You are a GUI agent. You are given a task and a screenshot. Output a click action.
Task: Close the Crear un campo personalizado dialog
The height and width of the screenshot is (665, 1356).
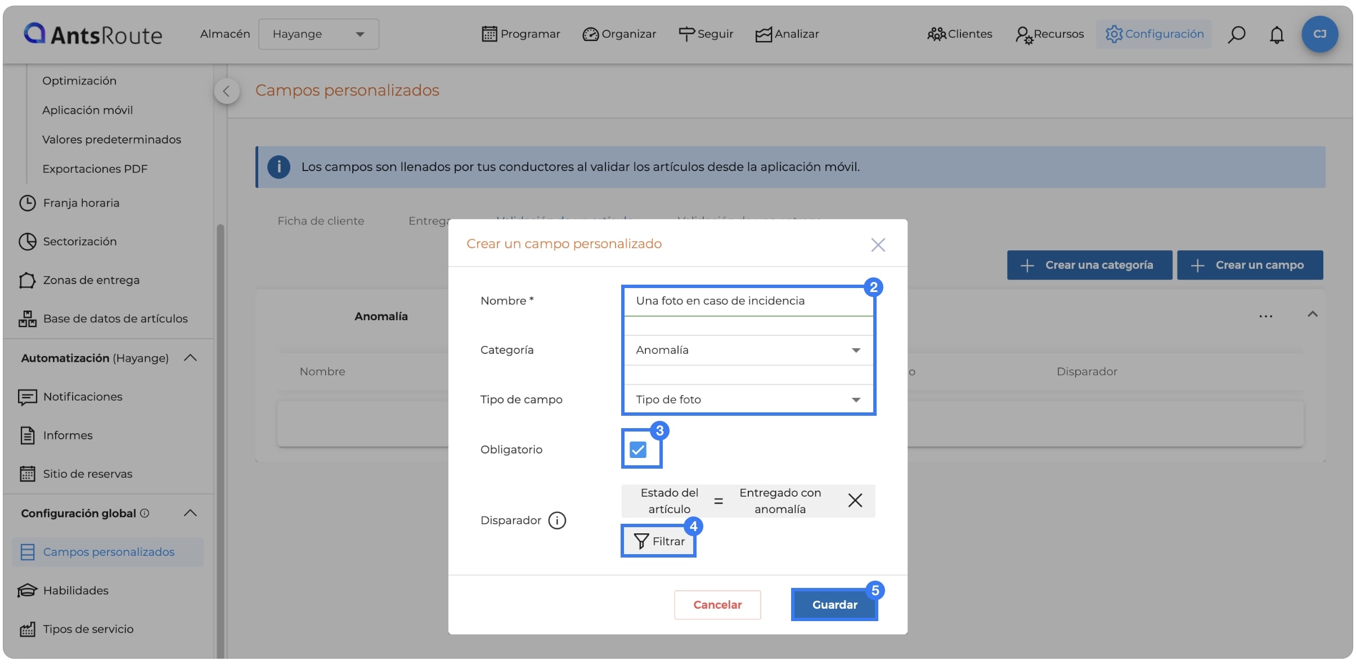[x=878, y=245]
